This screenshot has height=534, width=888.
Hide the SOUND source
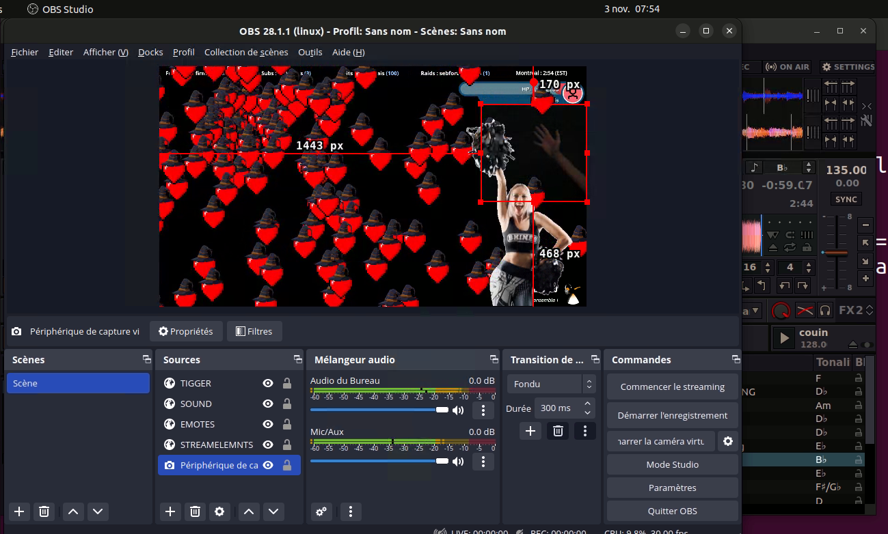click(268, 404)
